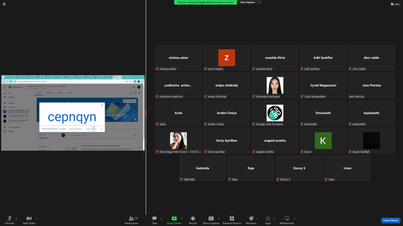Open audio options arrow next to Unmute

tap(16, 218)
